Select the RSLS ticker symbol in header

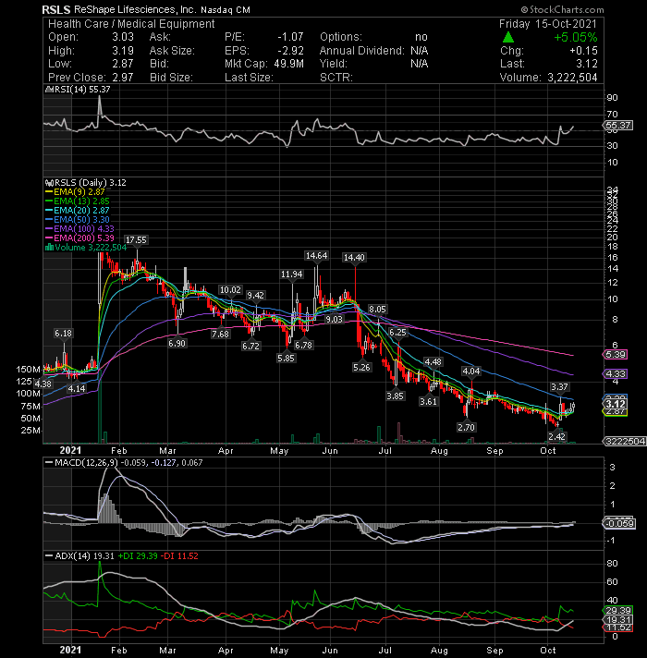point(56,9)
